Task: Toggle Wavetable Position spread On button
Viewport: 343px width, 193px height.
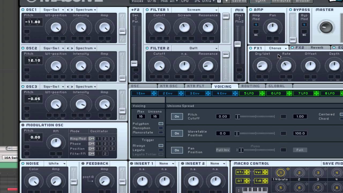Action: click(x=177, y=133)
